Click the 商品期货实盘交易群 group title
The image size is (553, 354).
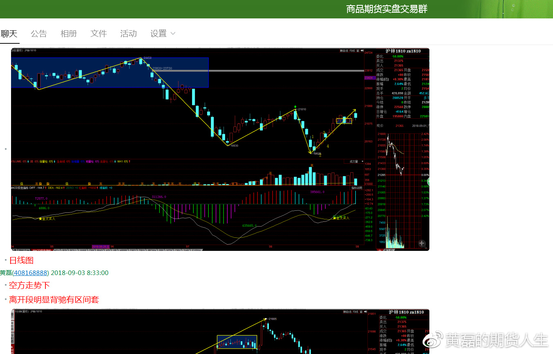(x=387, y=9)
